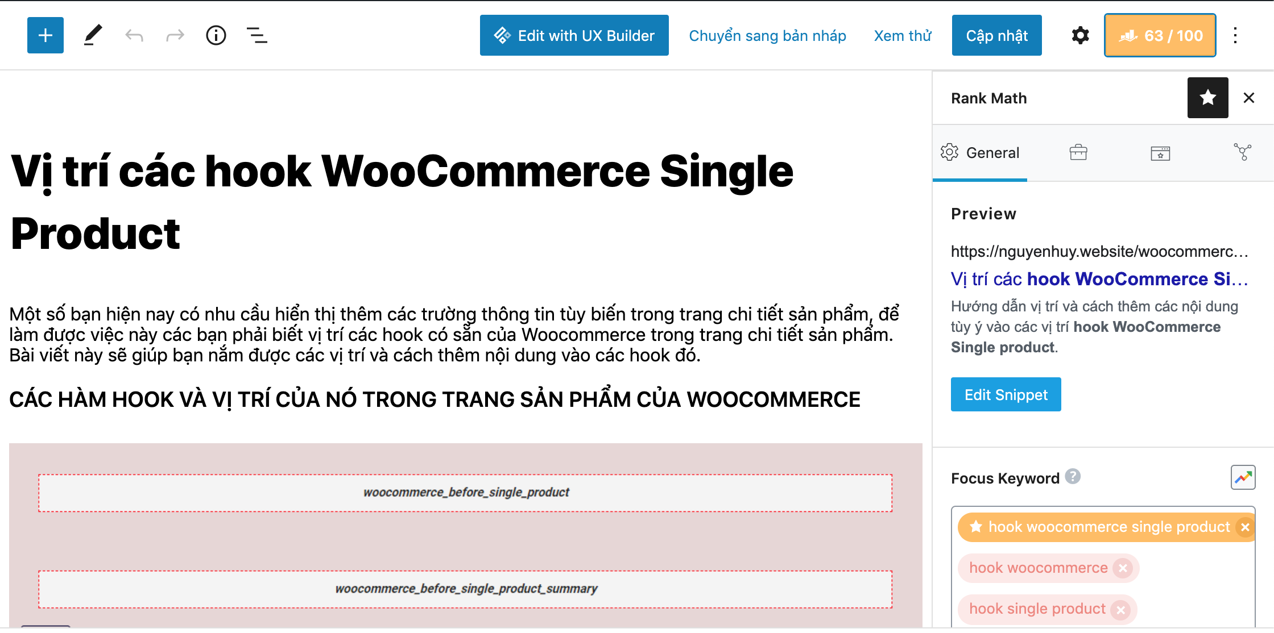The image size is (1274, 633).
Task: Open Rank Math Social tab icon
Action: point(1243,152)
